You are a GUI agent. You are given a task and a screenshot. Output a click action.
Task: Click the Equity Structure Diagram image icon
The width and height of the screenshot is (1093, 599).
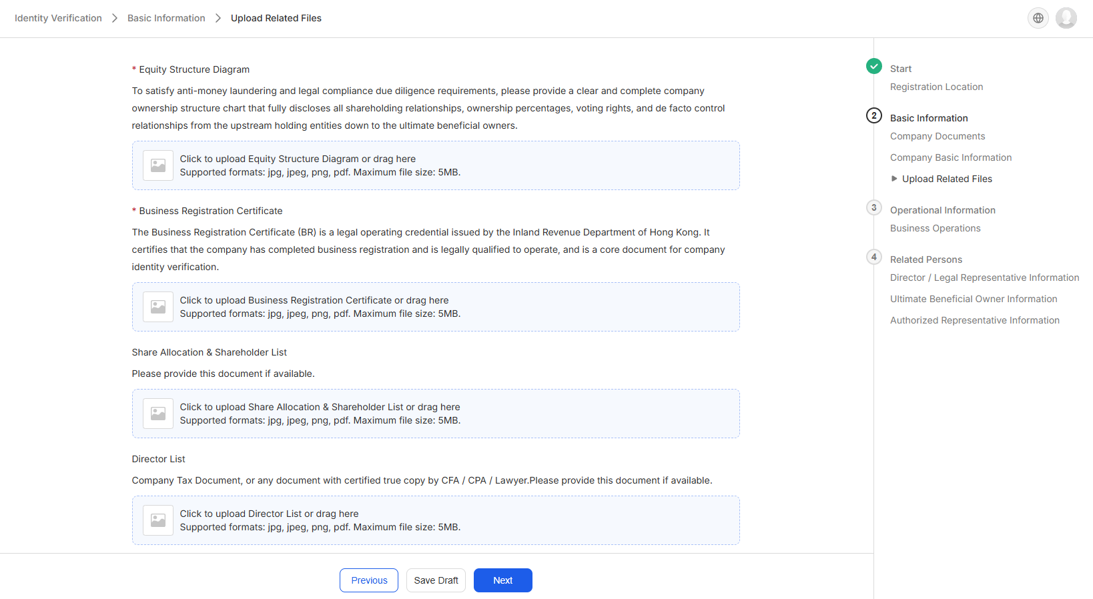(158, 165)
